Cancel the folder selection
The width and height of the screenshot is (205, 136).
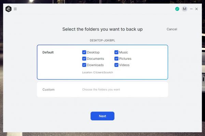(x=172, y=29)
